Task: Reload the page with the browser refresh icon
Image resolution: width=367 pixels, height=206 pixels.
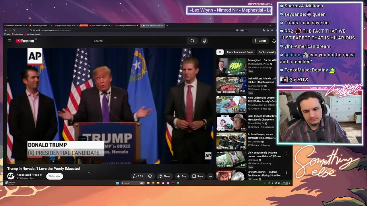Action: click(13, 30)
